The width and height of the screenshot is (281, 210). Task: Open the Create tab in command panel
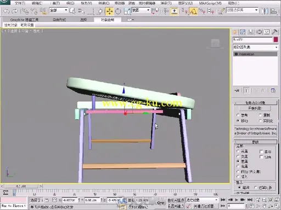click(235, 32)
